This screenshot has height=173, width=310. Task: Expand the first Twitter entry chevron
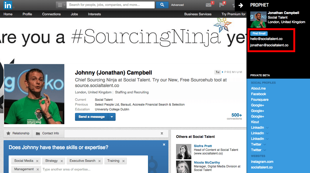point(265,144)
